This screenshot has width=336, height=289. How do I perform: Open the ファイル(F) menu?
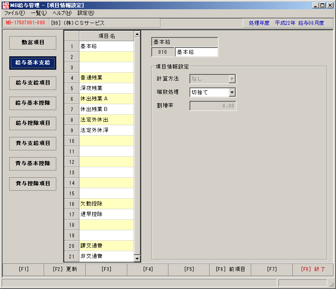click(x=15, y=13)
